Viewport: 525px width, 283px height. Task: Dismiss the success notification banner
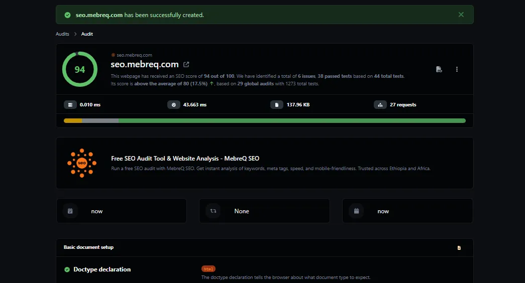coord(461,15)
